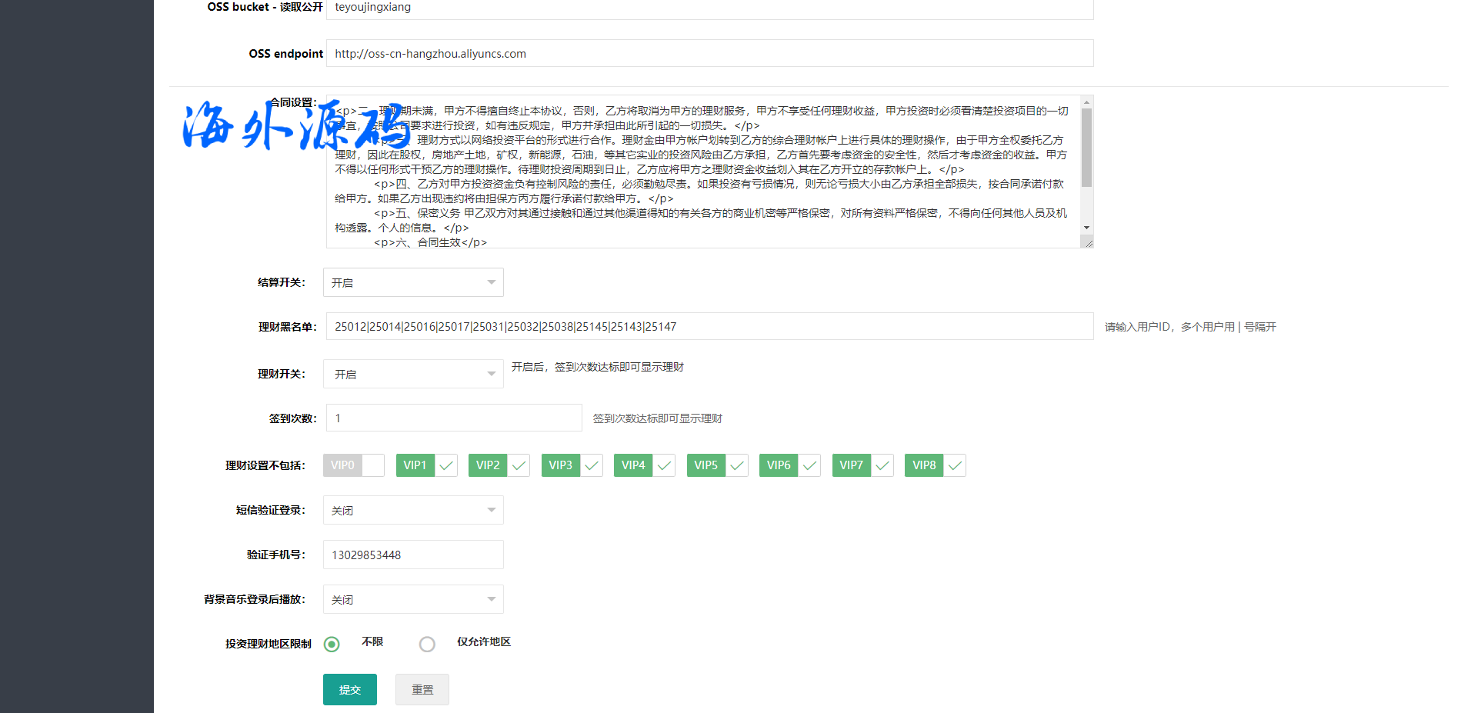Viewport: 1461px width, 713px height.
Task: Toggle the VIP0 checkbox
Action: 354,465
